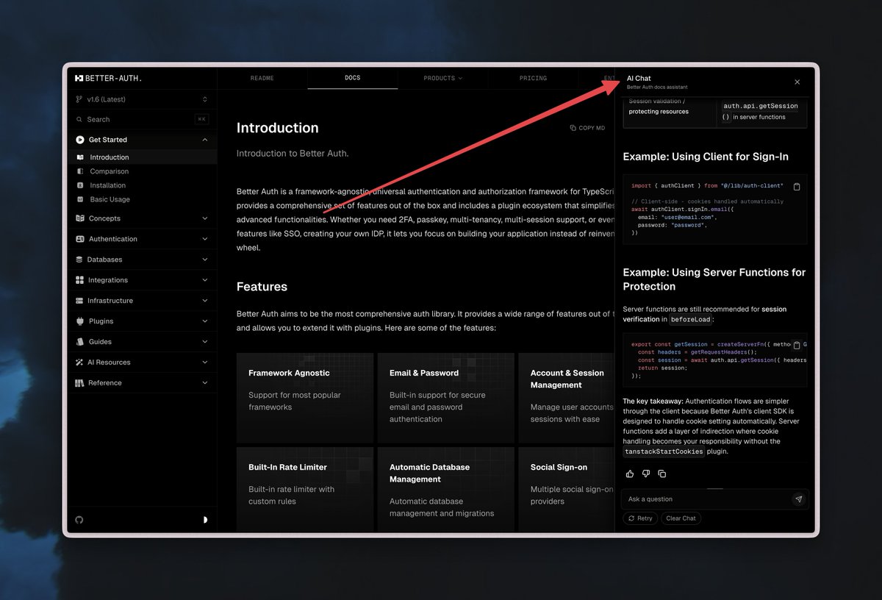Image resolution: width=882 pixels, height=600 pixels.
Task: Click the Retry button
Action: (x=639, y=518)
